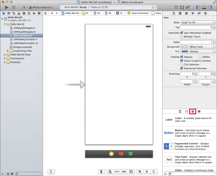Open the Debug navigator
Screen dimensions: 217x176
29,13
